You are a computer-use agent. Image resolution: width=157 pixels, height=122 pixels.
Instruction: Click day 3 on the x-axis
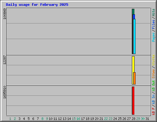tap(19, 119)
